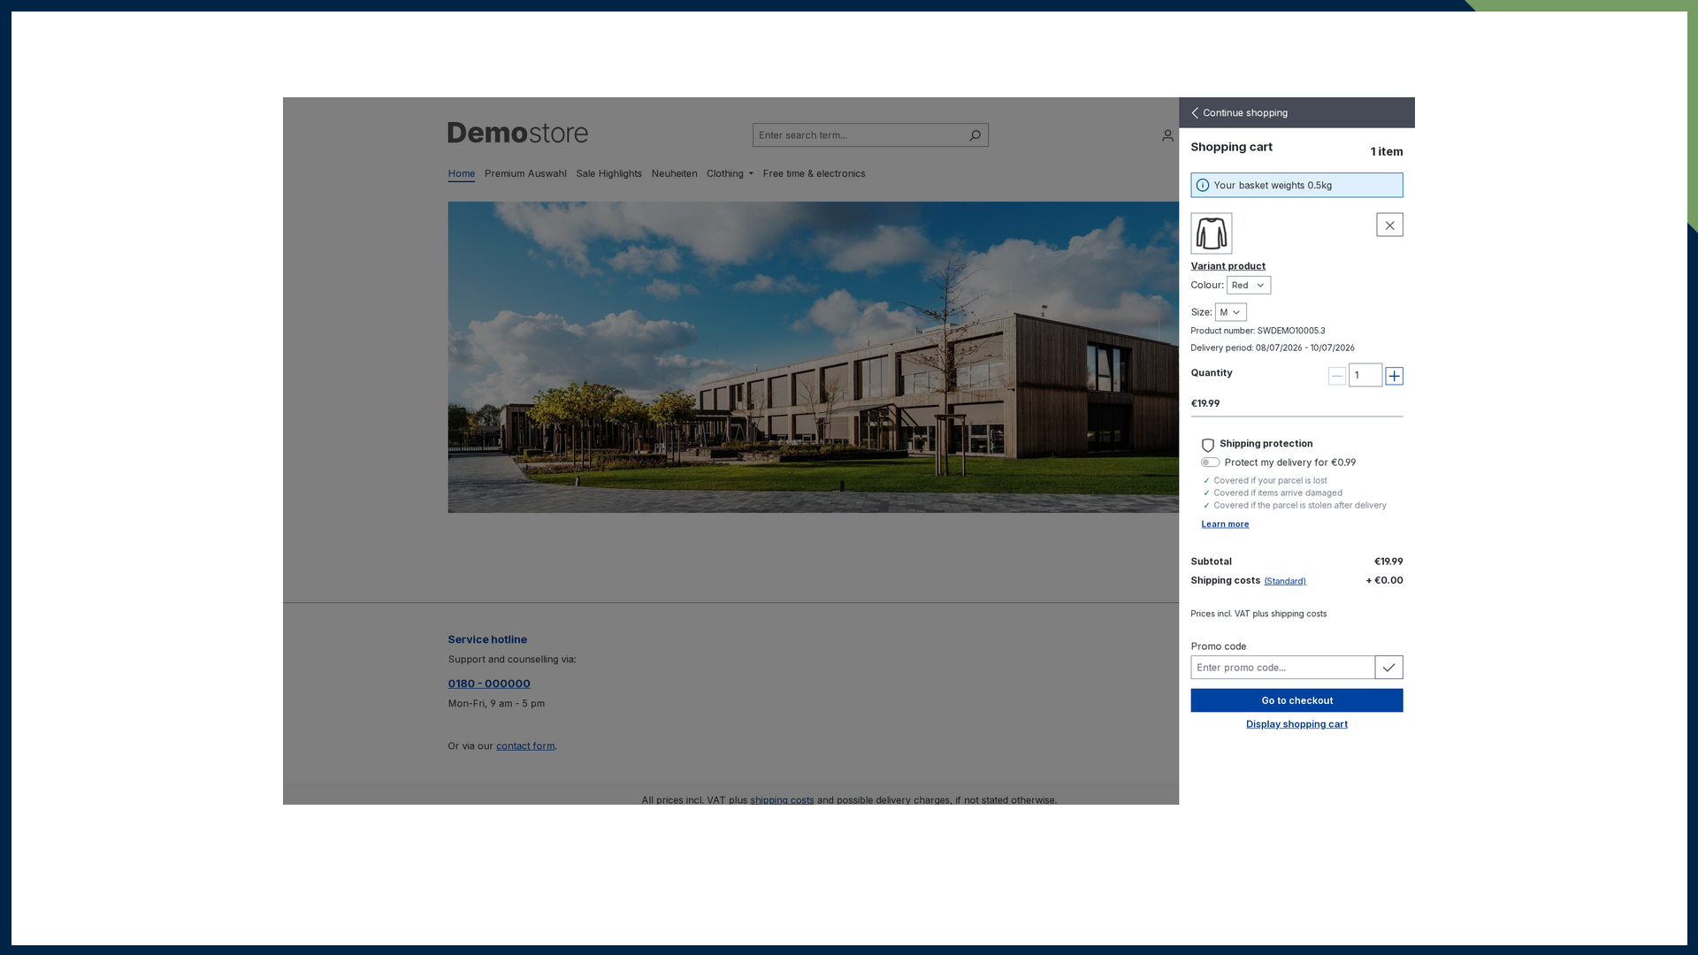Increase quantity with the plus button
Image resolution: width=1698 pixels, height=955 pixels.
1394,376
